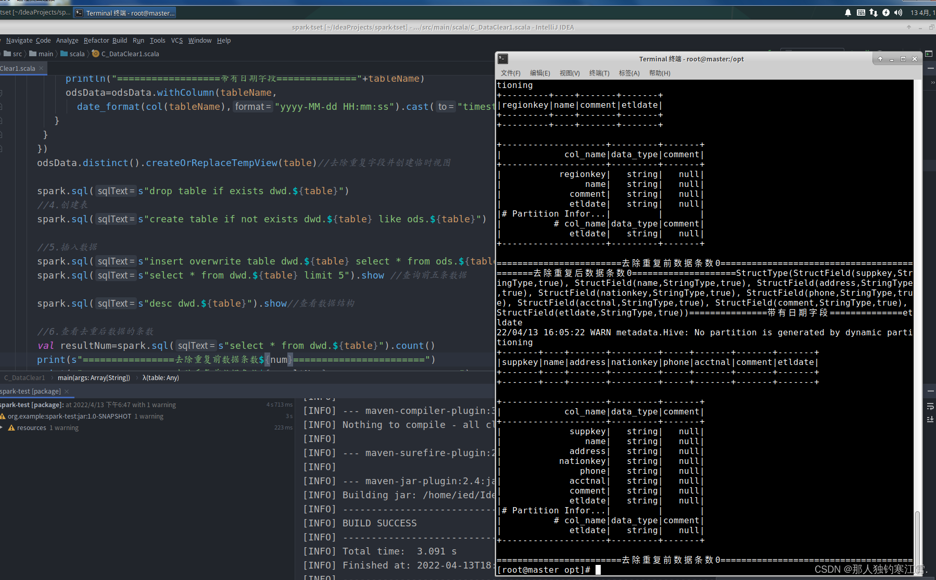Screen dimensions: 936x580
Task: Open the network transfer arrows indicator
Action: click(x=873, y=12)
